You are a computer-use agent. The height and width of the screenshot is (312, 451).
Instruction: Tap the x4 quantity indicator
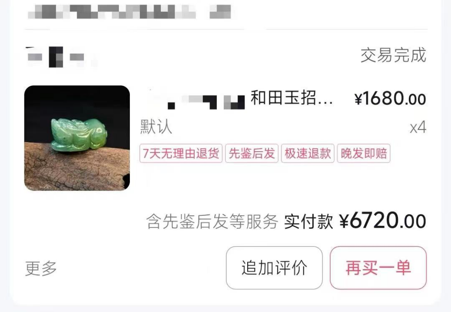click(418, 127)
